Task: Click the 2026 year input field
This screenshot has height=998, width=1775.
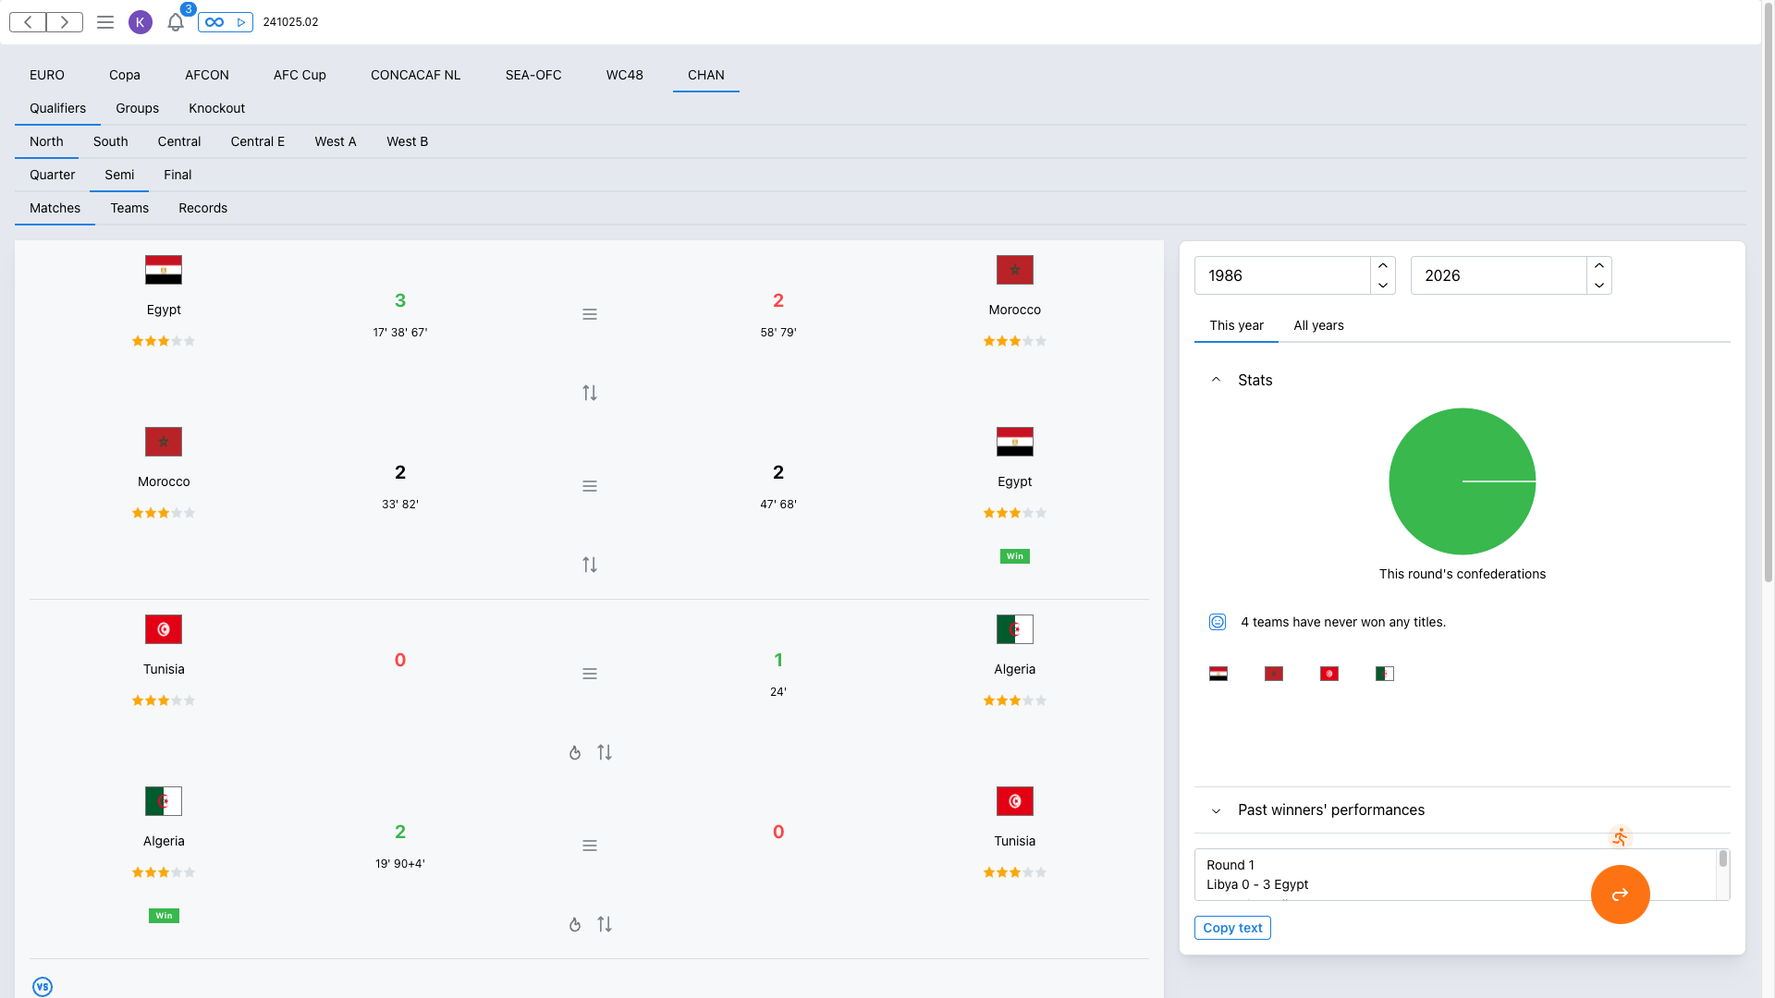Action: 1499,275
